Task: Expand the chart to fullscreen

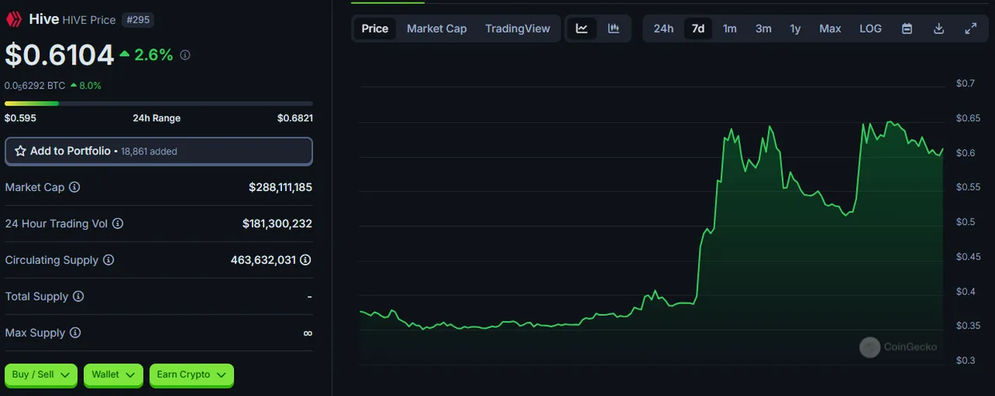Action: point(970,29)
